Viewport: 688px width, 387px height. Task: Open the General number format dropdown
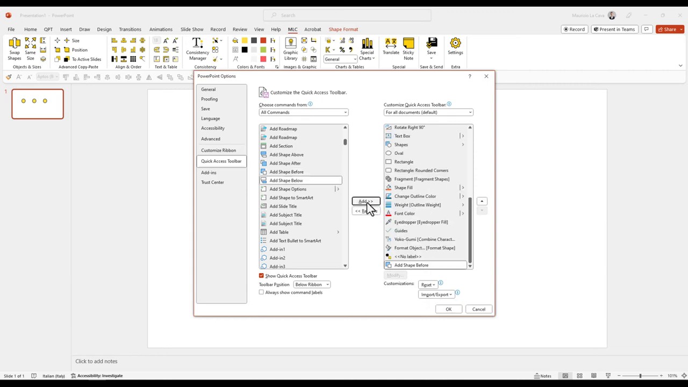[x=340, y=59]
